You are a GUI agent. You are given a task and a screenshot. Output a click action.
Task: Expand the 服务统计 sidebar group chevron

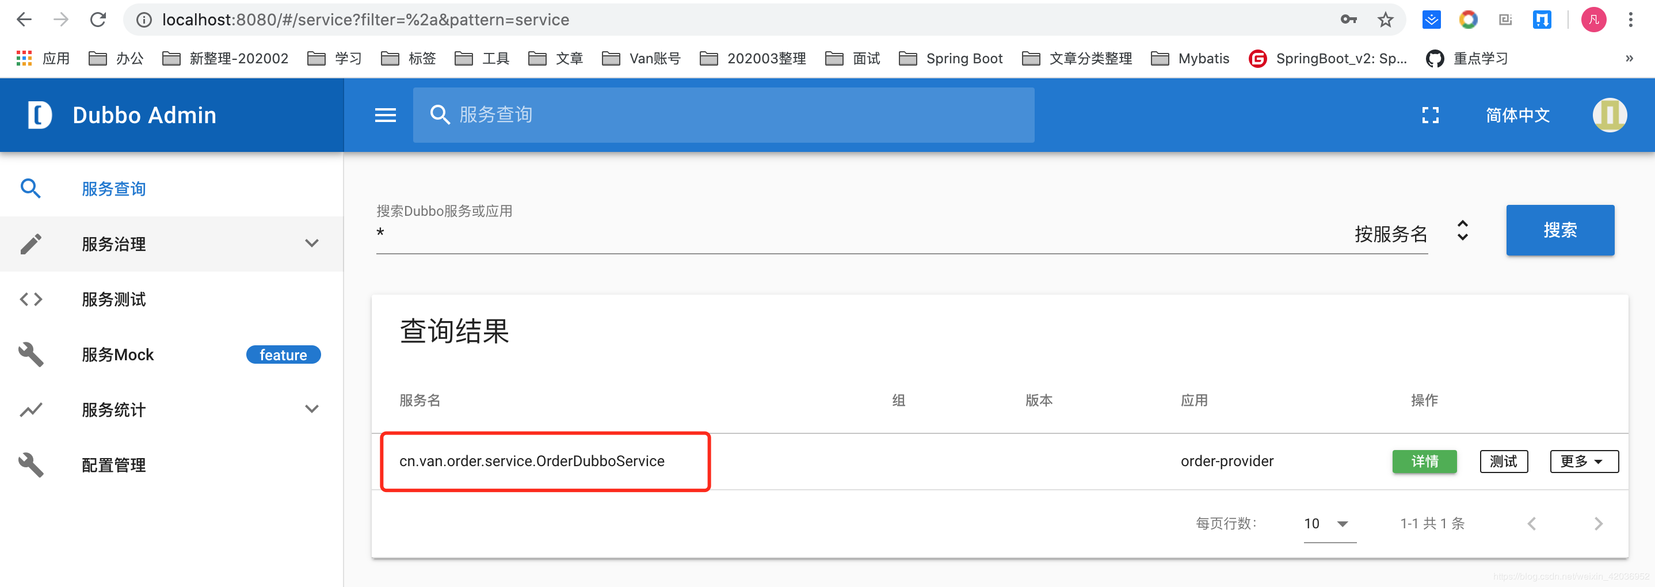311,409
